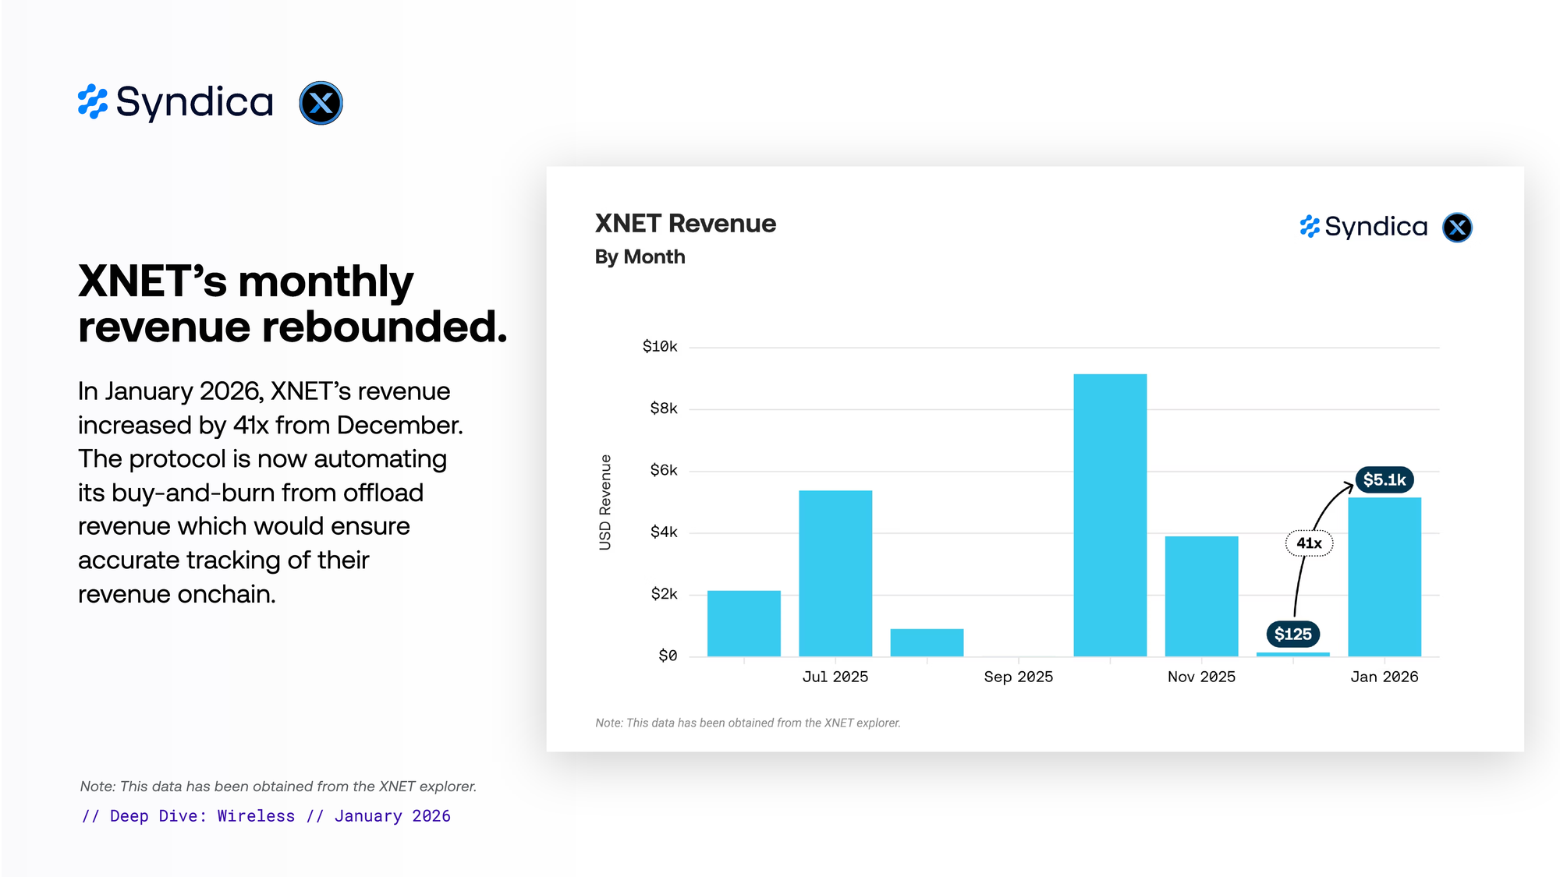Click the Syndica logo inside the chart card

coord(1363,227)
